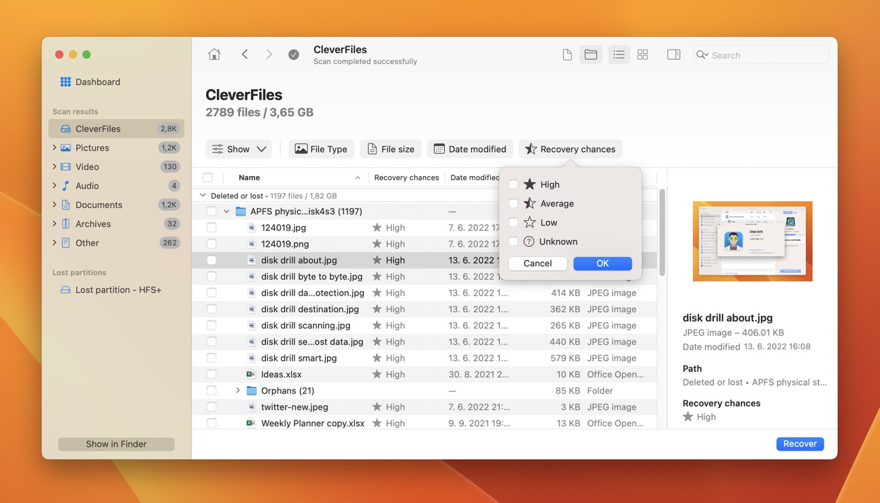Switch to folder view icon
The height and width of the screenshot is (503, 880).
tap(591, 54)
